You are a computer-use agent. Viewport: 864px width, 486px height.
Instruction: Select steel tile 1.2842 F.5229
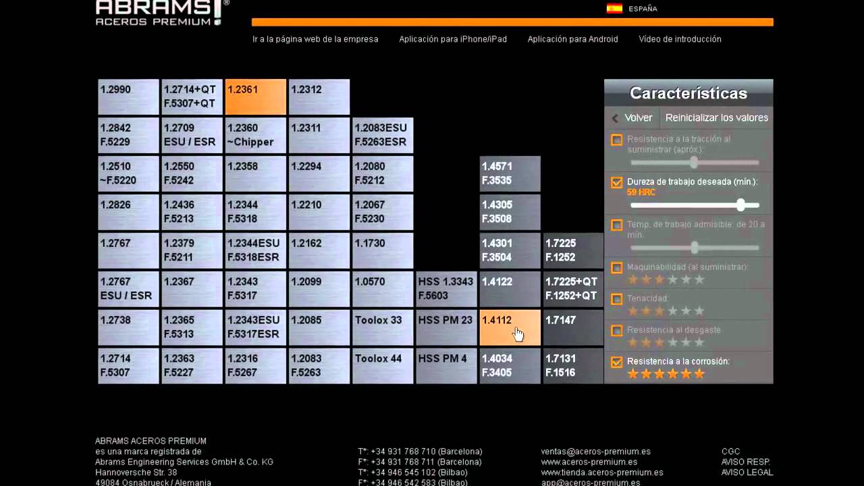click(x=129, y=135)
